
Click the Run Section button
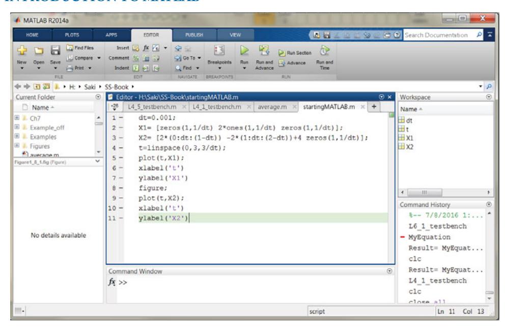pos(295,53)
